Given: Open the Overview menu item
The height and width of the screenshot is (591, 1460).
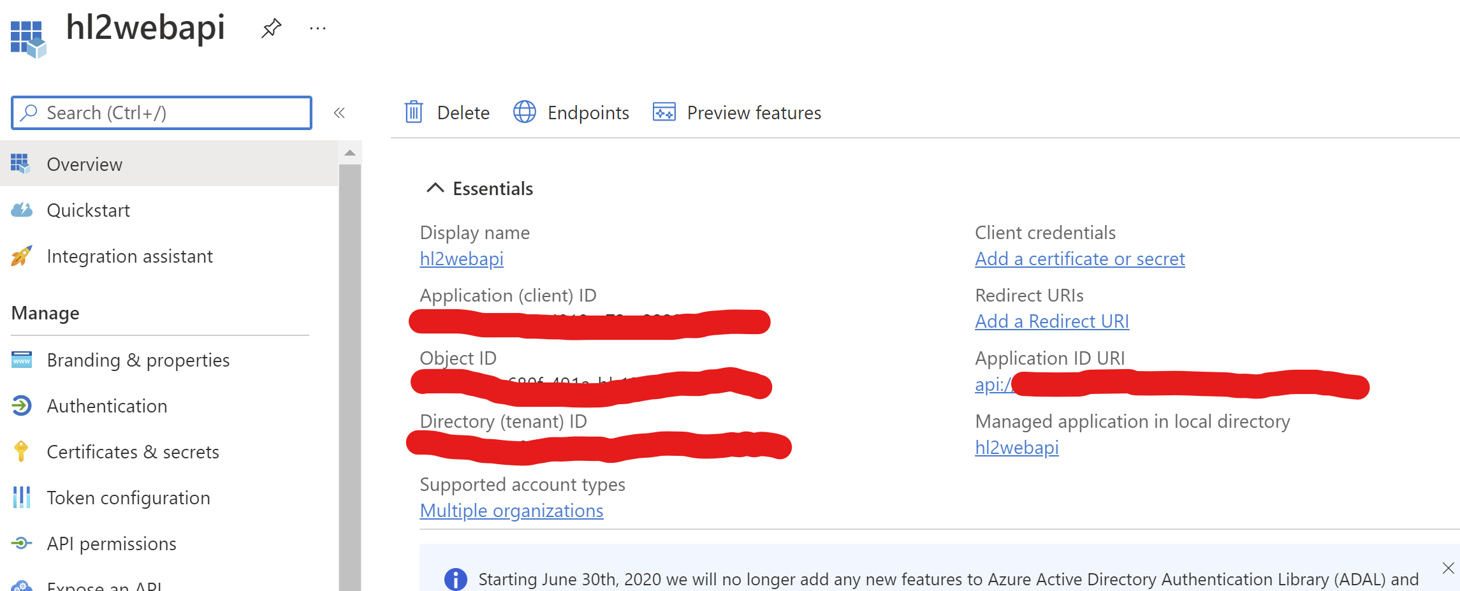Looking at the screenshot, I should [x=169, y=164].
